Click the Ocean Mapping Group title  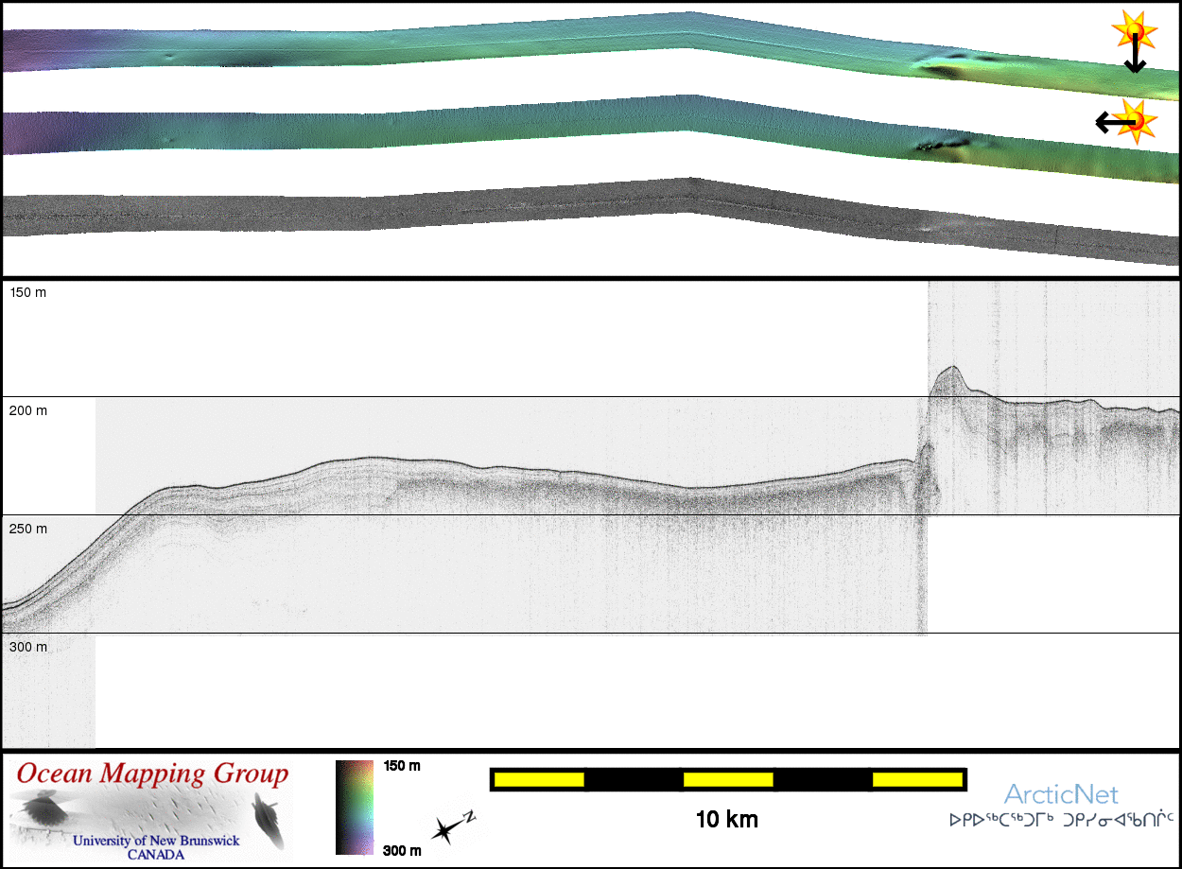152,773
